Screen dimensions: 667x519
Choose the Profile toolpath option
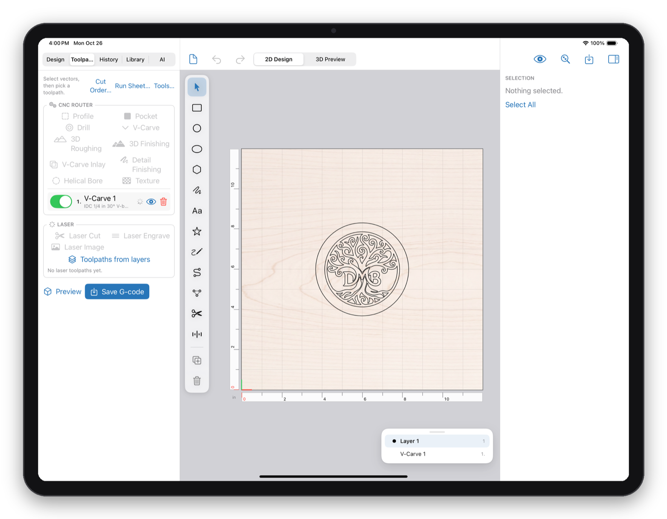click(78, 116)
